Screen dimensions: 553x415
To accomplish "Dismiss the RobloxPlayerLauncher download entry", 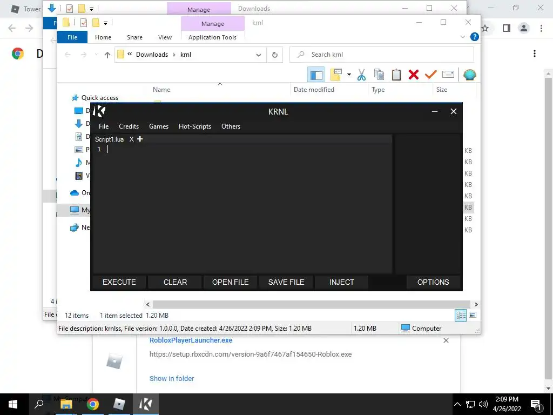I will tap(446, 340).
